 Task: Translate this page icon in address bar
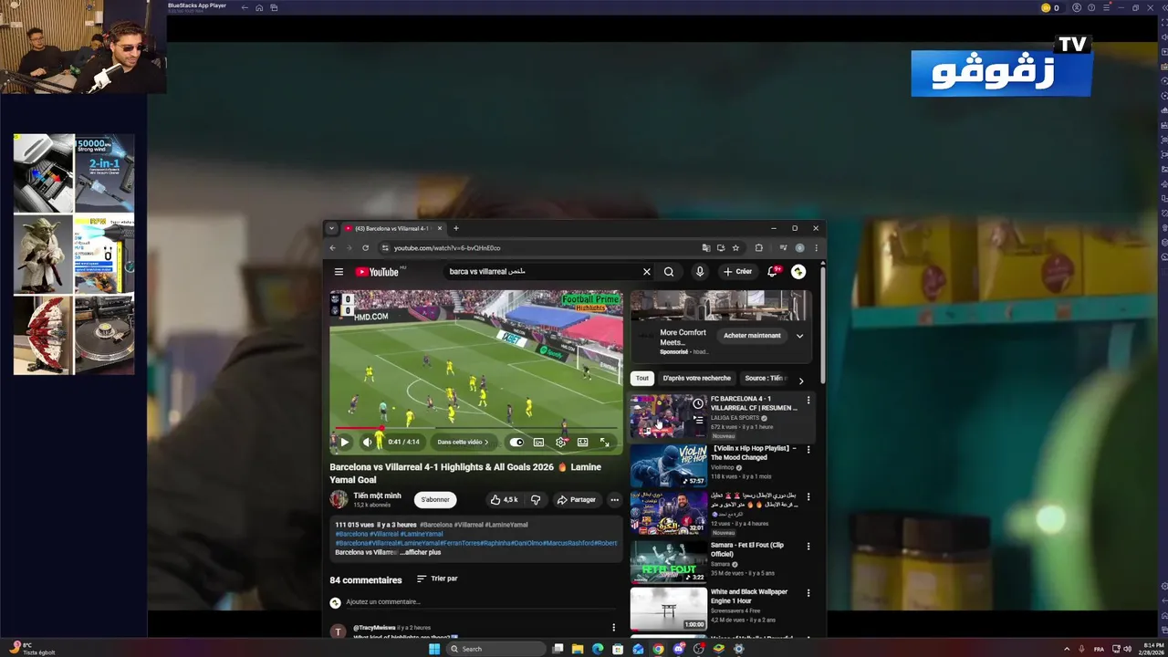[x=705, y=248]
